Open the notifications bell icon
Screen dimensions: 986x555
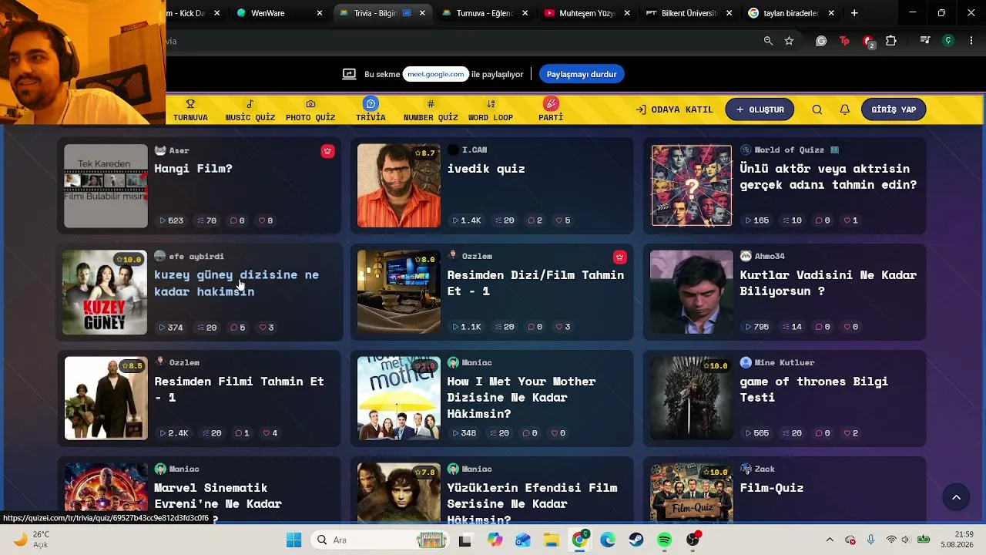tap(845, 109)
